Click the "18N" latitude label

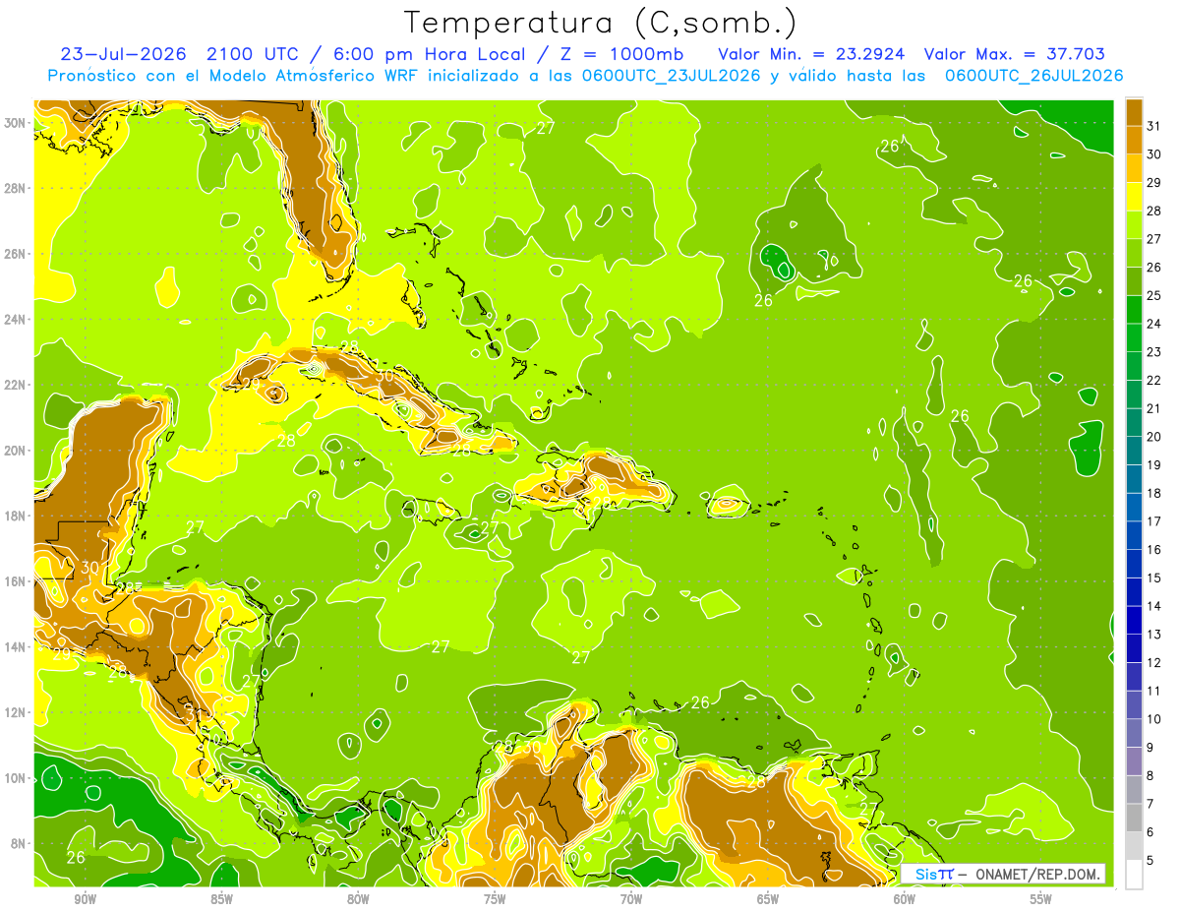pyautogui.click(x=17, y=516)
